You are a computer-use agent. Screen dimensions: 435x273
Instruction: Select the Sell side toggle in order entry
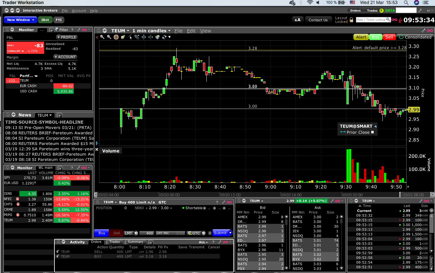point(117,233)
